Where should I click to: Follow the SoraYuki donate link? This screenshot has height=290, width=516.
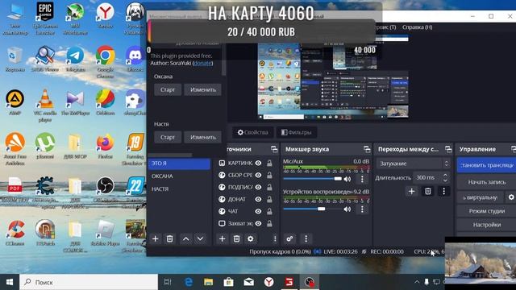(202, 63)
